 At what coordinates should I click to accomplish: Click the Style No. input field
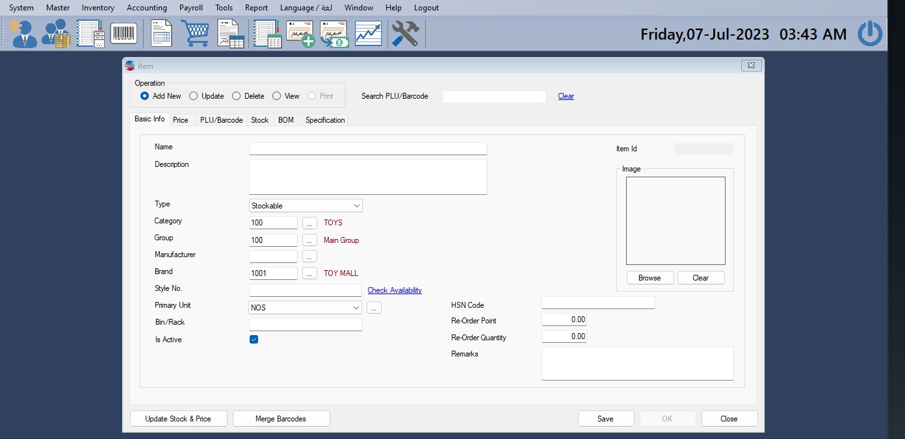pyautogui.click(x=306, y=290)
